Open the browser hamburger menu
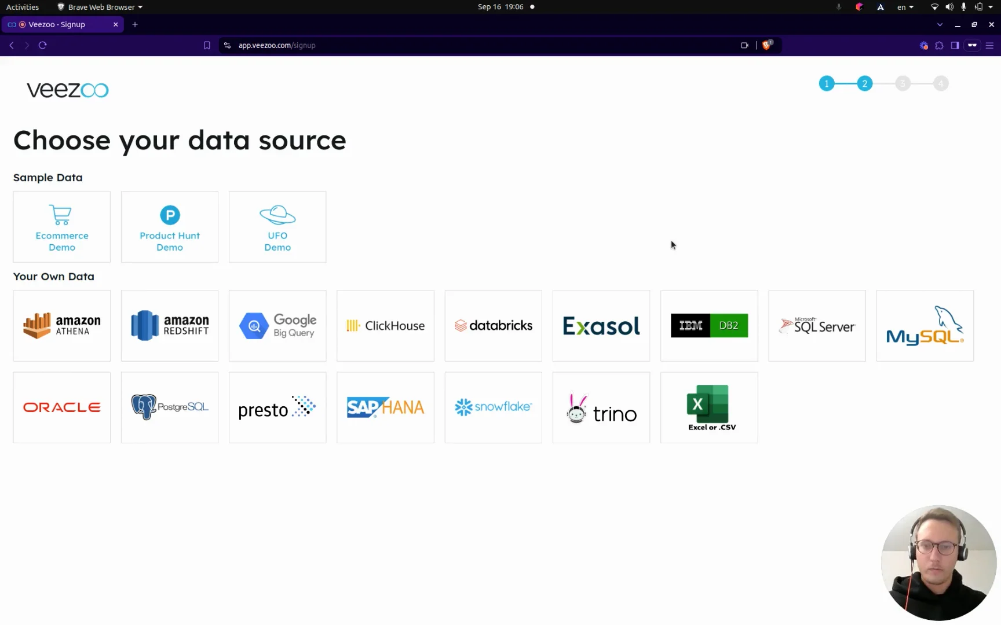Screen dimensions: 1001x625 coord(991,45)
